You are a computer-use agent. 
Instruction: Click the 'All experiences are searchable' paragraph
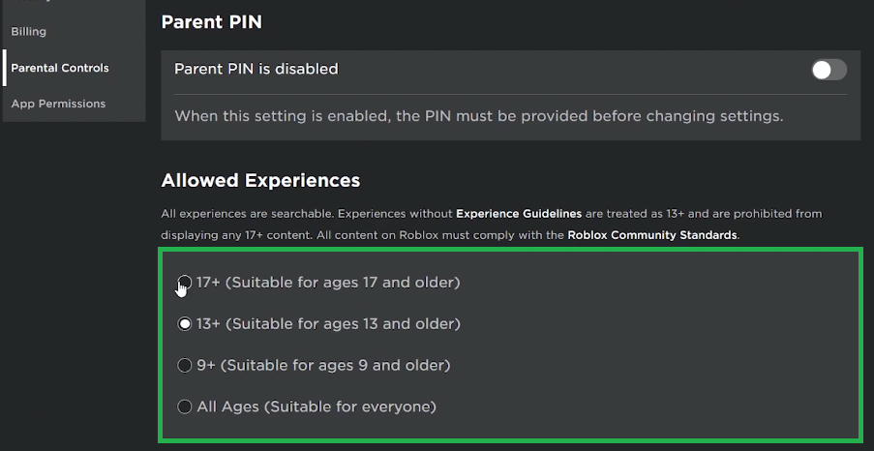492,225
